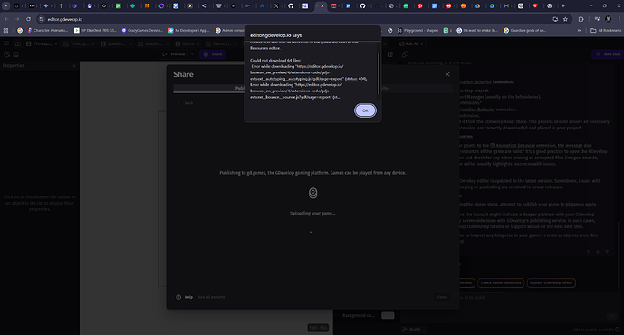Close the Properties panel

coord(74,66)
